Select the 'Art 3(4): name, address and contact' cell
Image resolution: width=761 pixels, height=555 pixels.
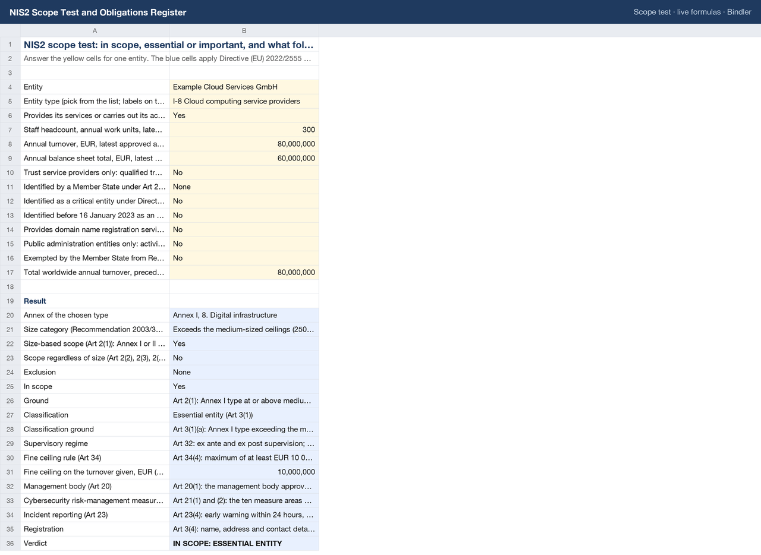click(244, 529)
